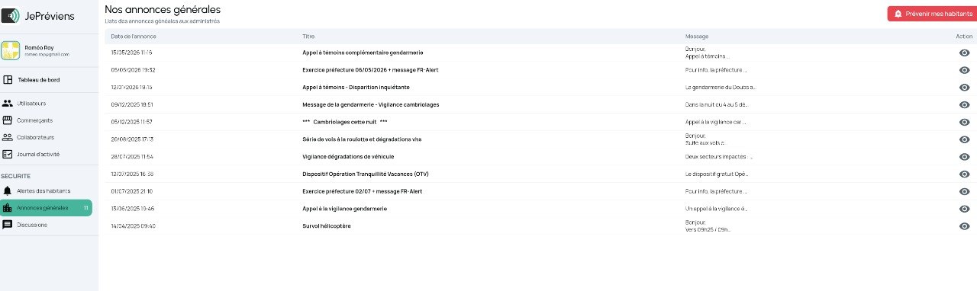Open Commerçants page
The width and height of the screenshot is (977, 291).
click(x=34, y=120)
